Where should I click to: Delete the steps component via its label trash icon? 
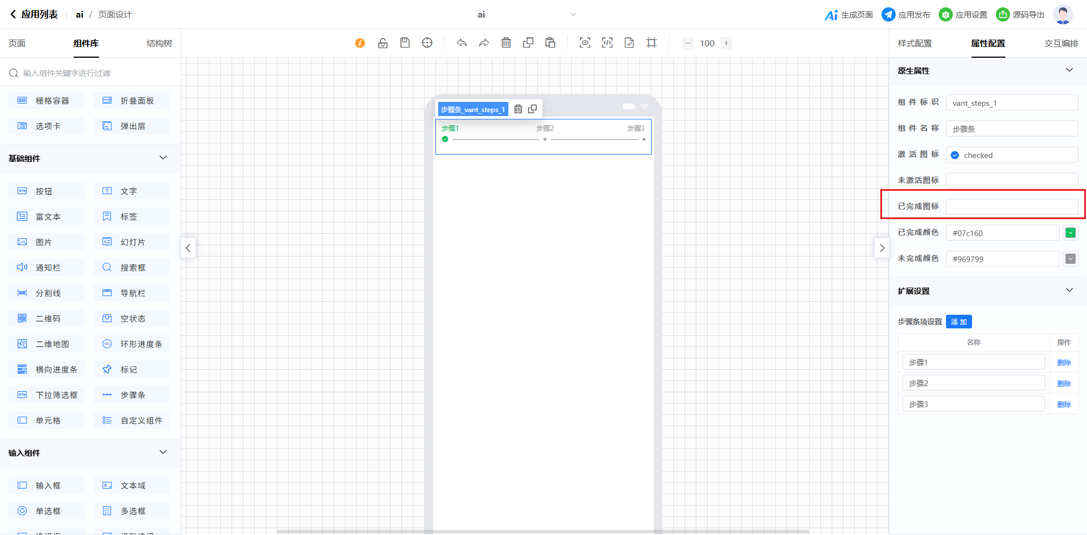518,109
